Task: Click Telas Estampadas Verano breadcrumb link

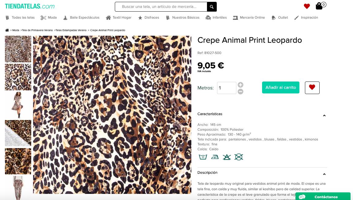Action: click(x=71, y=30)
